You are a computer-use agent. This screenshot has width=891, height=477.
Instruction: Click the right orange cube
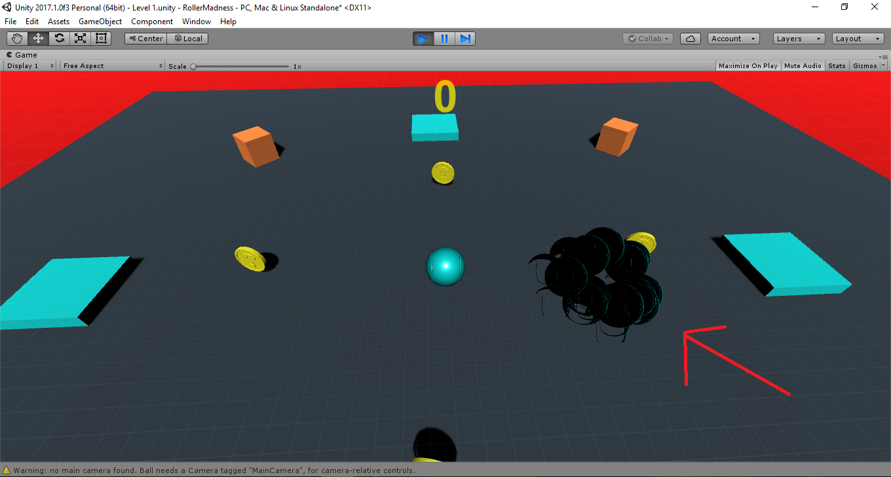pyautogui.click(x=616, y=137)
